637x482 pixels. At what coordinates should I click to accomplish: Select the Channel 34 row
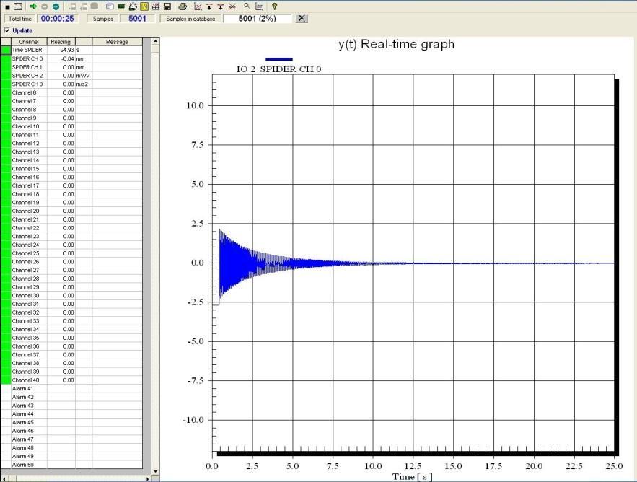(x=71, y=330)
